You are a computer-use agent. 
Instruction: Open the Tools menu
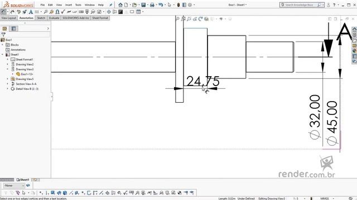[x=78, y=5]
